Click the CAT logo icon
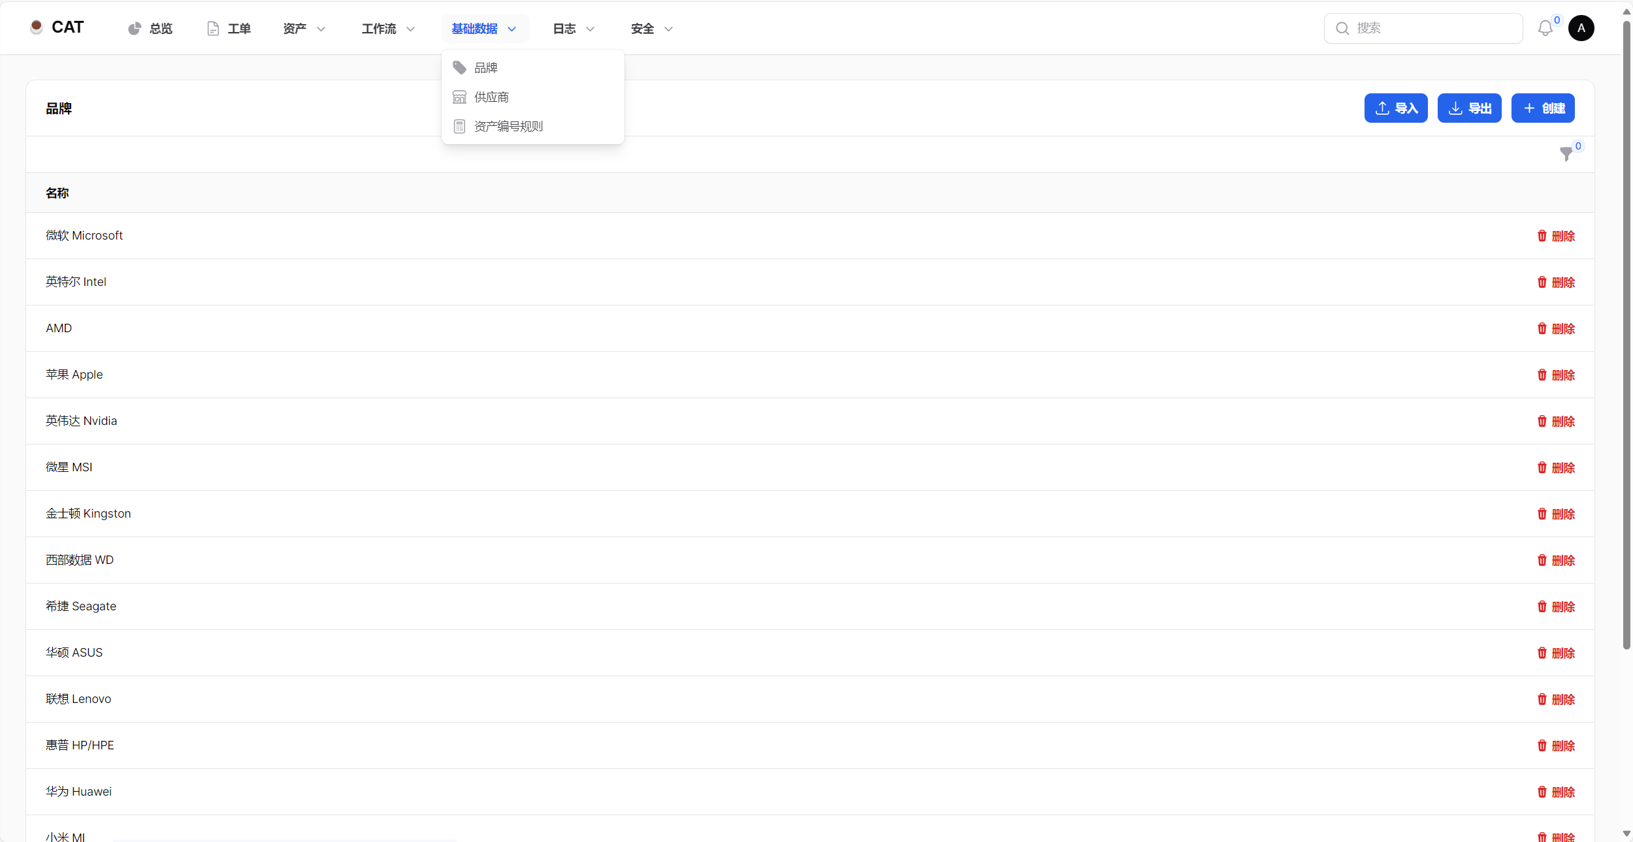1633x842 pixels. tap(37, 27)
